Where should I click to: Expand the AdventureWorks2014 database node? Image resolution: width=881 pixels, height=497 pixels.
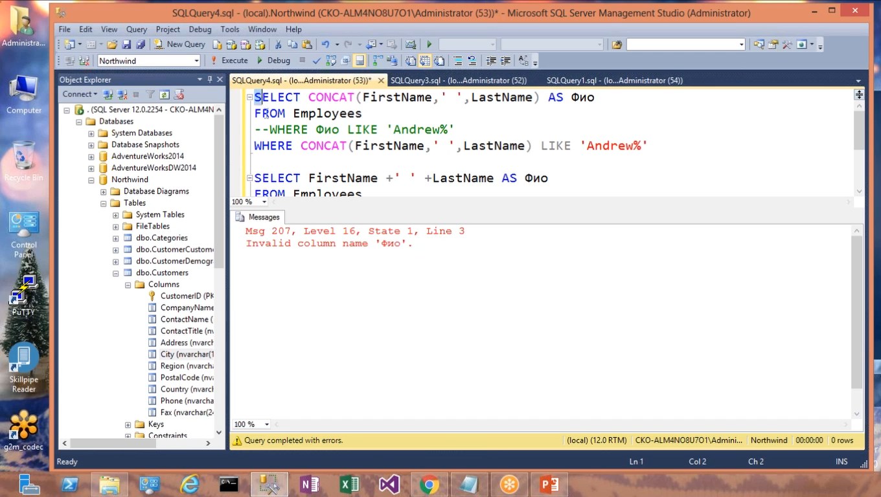click(x=91, y=157)
